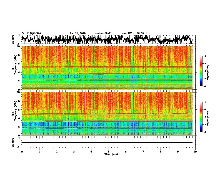Click the "Time (min)" x-axis label
220x170 pixels.
point(111,154)
